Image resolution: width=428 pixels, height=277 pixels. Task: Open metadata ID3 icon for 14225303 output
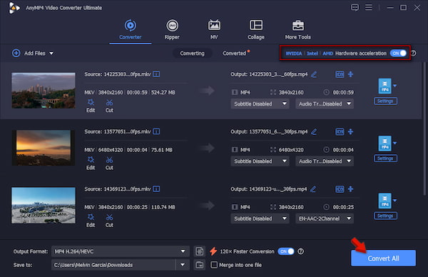tap(340, 74)
